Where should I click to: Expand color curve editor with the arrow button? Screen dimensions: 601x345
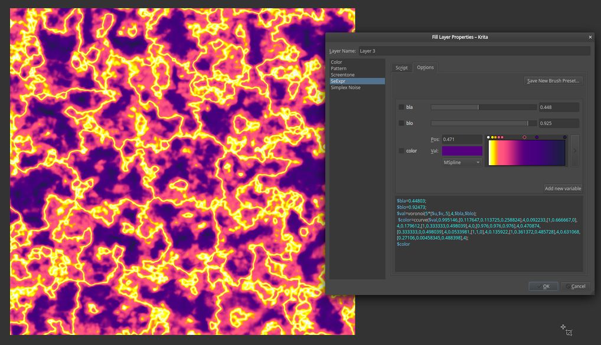click(x=574, y=150)
